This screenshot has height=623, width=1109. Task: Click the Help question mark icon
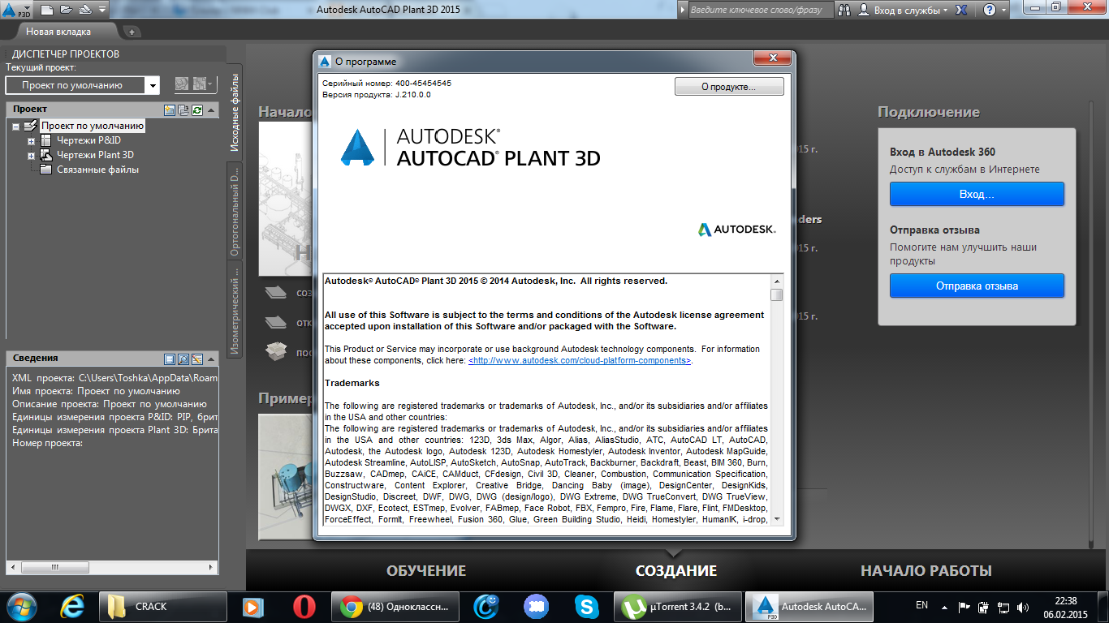[x=989, y=10]
